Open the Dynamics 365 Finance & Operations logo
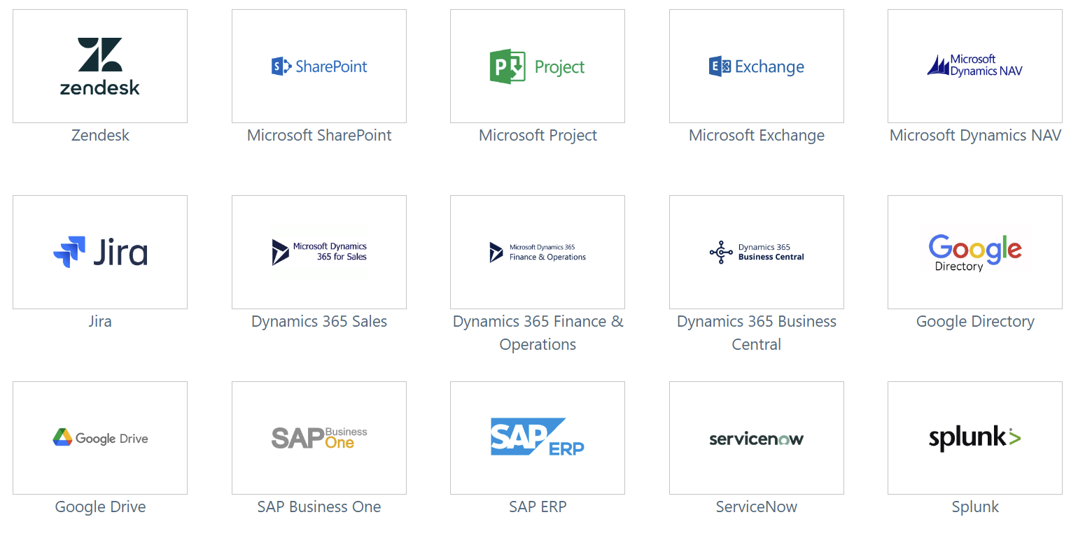1078x538 pixels. click(x=538, y=253)
